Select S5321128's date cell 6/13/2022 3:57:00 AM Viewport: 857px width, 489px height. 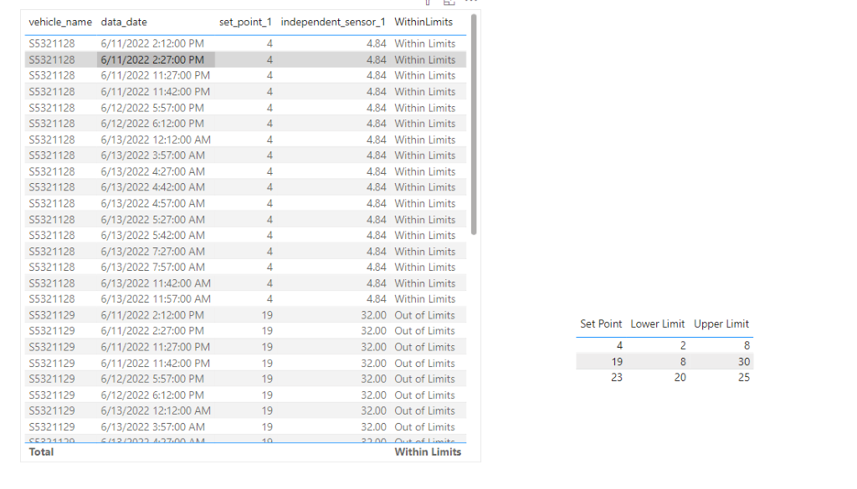coord(153,155)
